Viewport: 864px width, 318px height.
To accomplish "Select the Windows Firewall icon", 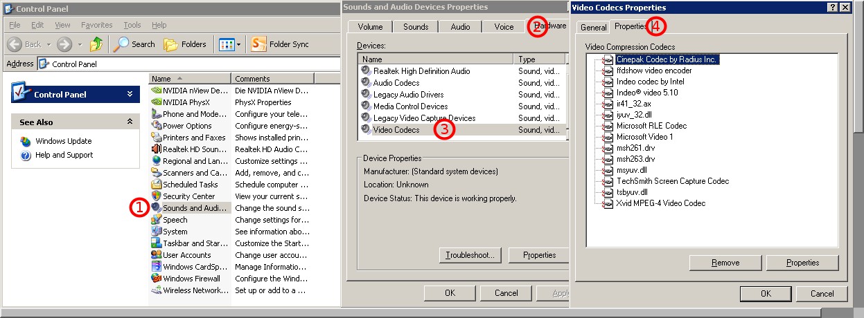I will (157, 279).
